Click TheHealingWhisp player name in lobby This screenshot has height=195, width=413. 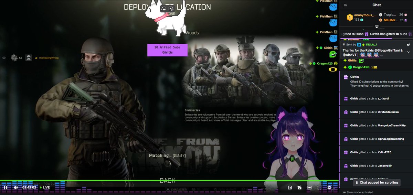point(49,58)
